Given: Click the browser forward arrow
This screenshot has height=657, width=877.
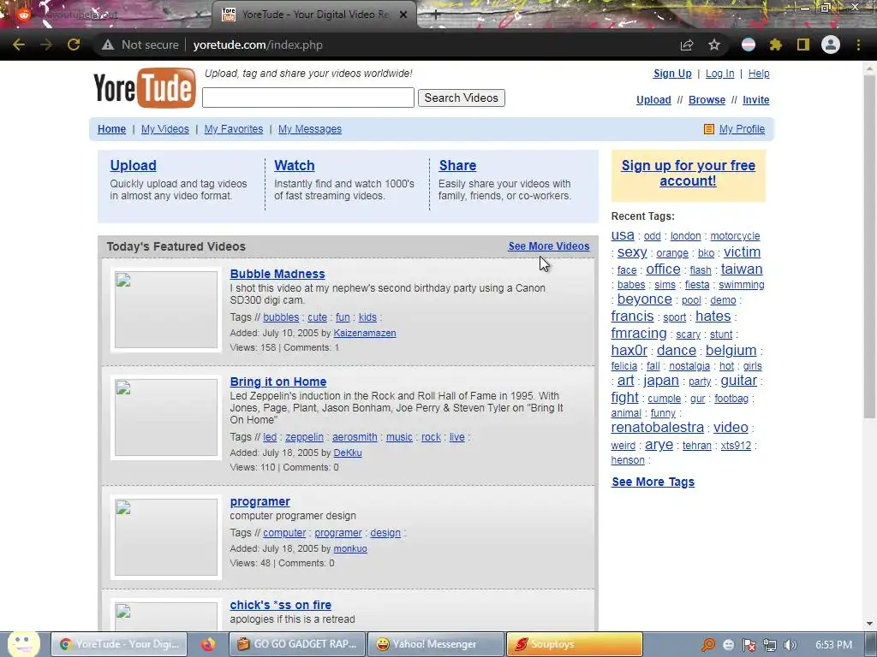Looking at the screenshot, I should [46, 44].
